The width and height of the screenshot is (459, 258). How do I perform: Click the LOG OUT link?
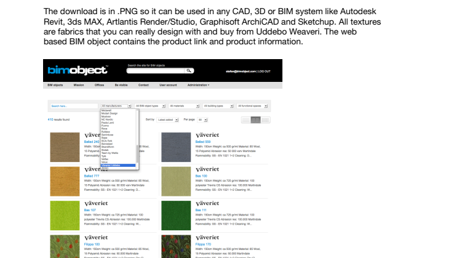click(264, 71)
